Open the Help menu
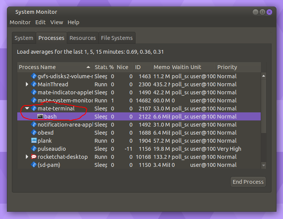 pyautogui.click(x=73, y=22)
